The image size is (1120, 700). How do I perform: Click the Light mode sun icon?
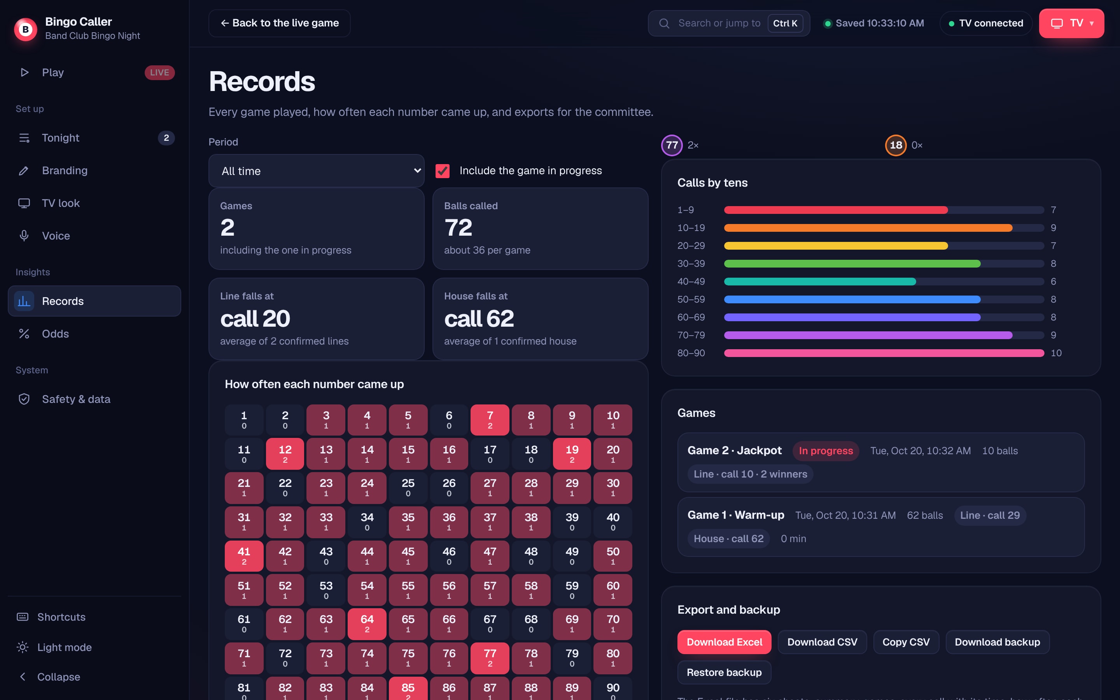22,647
